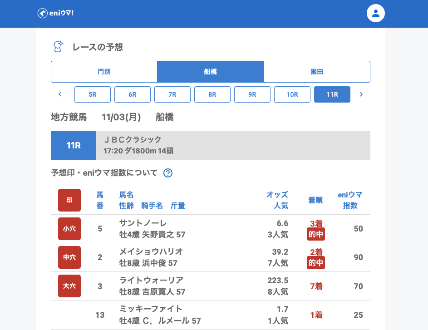Click the eniウマ指数 column header
The height and width of the screenshot is (330, 428).
pos(350,200)
